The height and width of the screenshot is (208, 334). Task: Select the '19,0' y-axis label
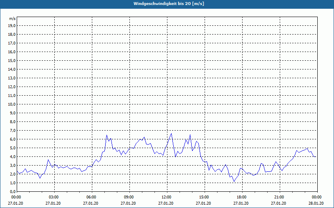(x=12, y=26)
